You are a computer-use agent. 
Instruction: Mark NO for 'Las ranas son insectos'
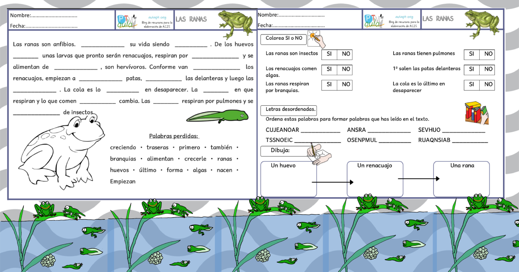(345, 54)
